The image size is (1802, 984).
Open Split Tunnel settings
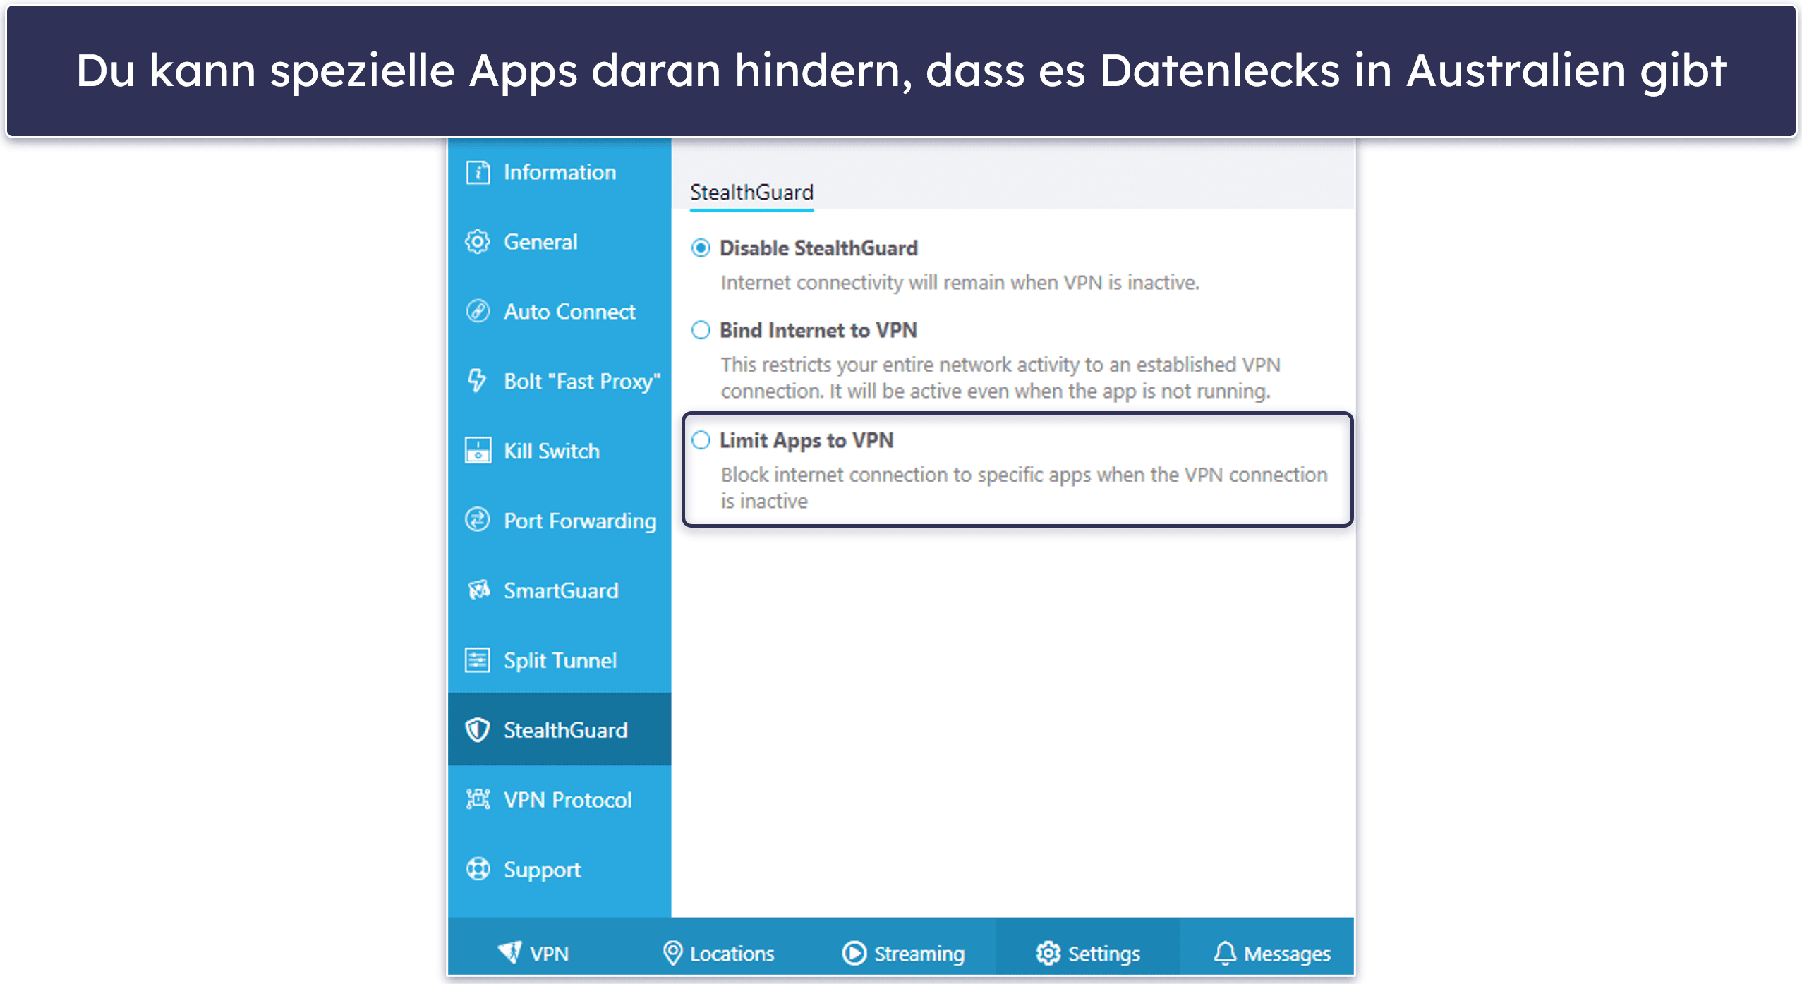coord(560,660)
